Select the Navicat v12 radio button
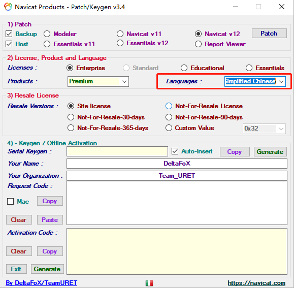 click(x=198, y=34)
